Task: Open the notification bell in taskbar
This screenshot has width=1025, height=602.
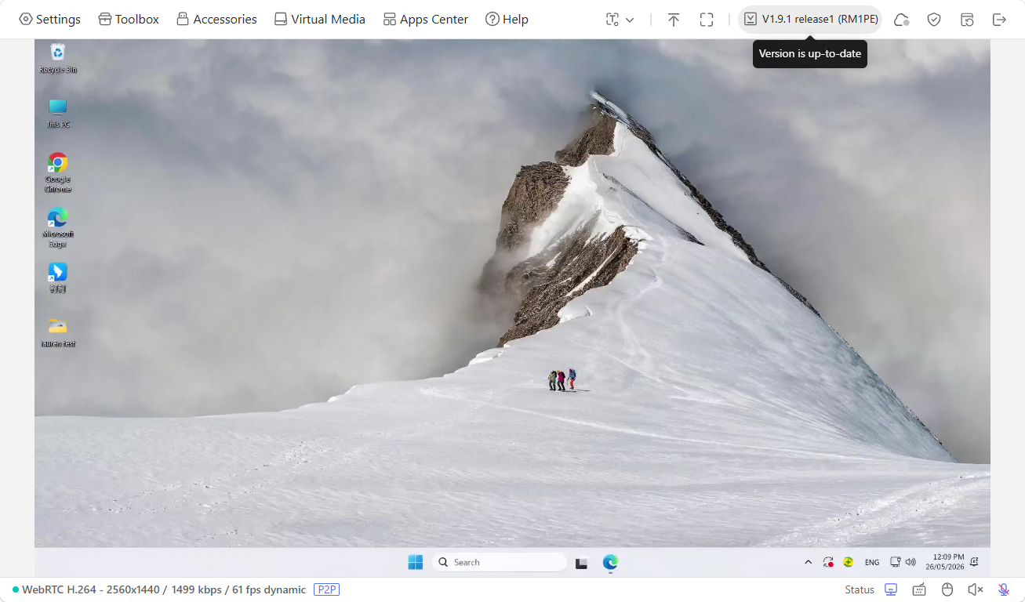Action: [975, 562]
